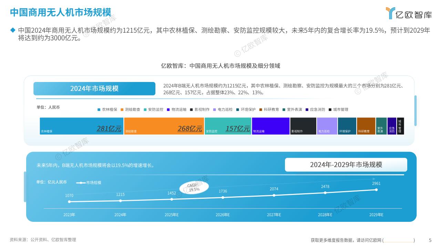Click the 电力巡检 legend color swatch
The width and height of the screenshot is (441, 248).
pyautogui.click(x=214, y=110)
